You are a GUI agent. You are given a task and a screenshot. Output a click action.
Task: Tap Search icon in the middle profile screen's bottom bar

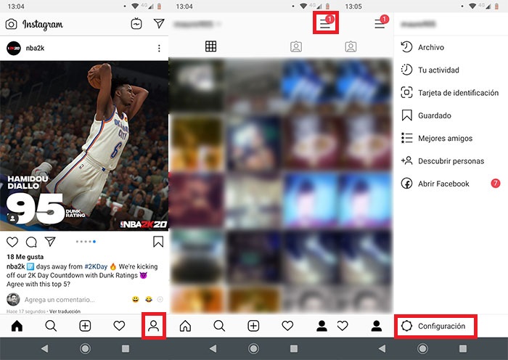[x=219, y=326]
